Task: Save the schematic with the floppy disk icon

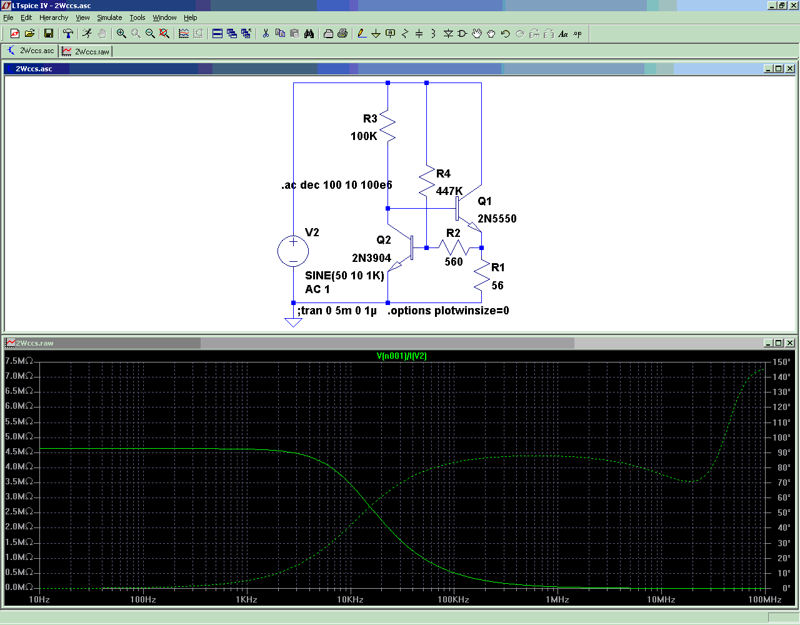Action: click(49, 34)
